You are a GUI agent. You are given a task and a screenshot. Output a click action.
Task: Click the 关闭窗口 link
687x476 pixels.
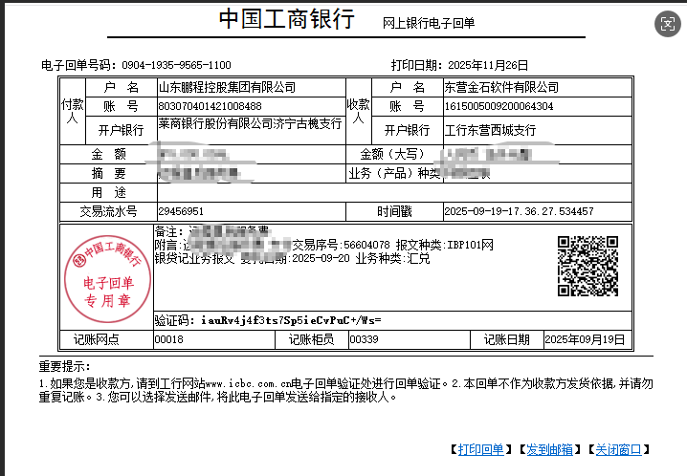point(617,449)
